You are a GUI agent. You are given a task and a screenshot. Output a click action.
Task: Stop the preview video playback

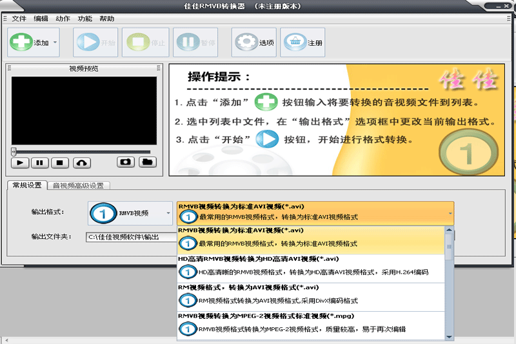pyautogui.click(x=59, y=163)
